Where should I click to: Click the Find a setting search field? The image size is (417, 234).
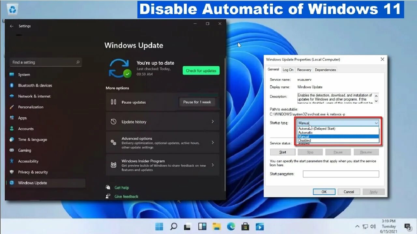(46, 62)
